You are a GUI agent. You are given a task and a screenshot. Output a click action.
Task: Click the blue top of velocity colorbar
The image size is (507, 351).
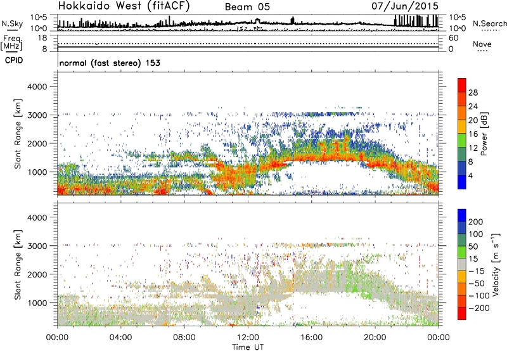pos(462,215)
